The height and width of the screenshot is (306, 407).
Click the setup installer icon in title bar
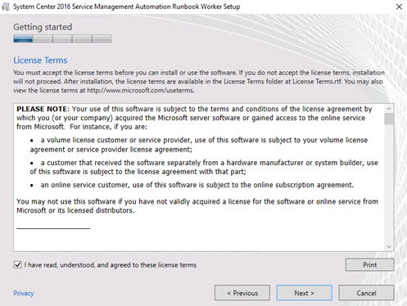5,7
